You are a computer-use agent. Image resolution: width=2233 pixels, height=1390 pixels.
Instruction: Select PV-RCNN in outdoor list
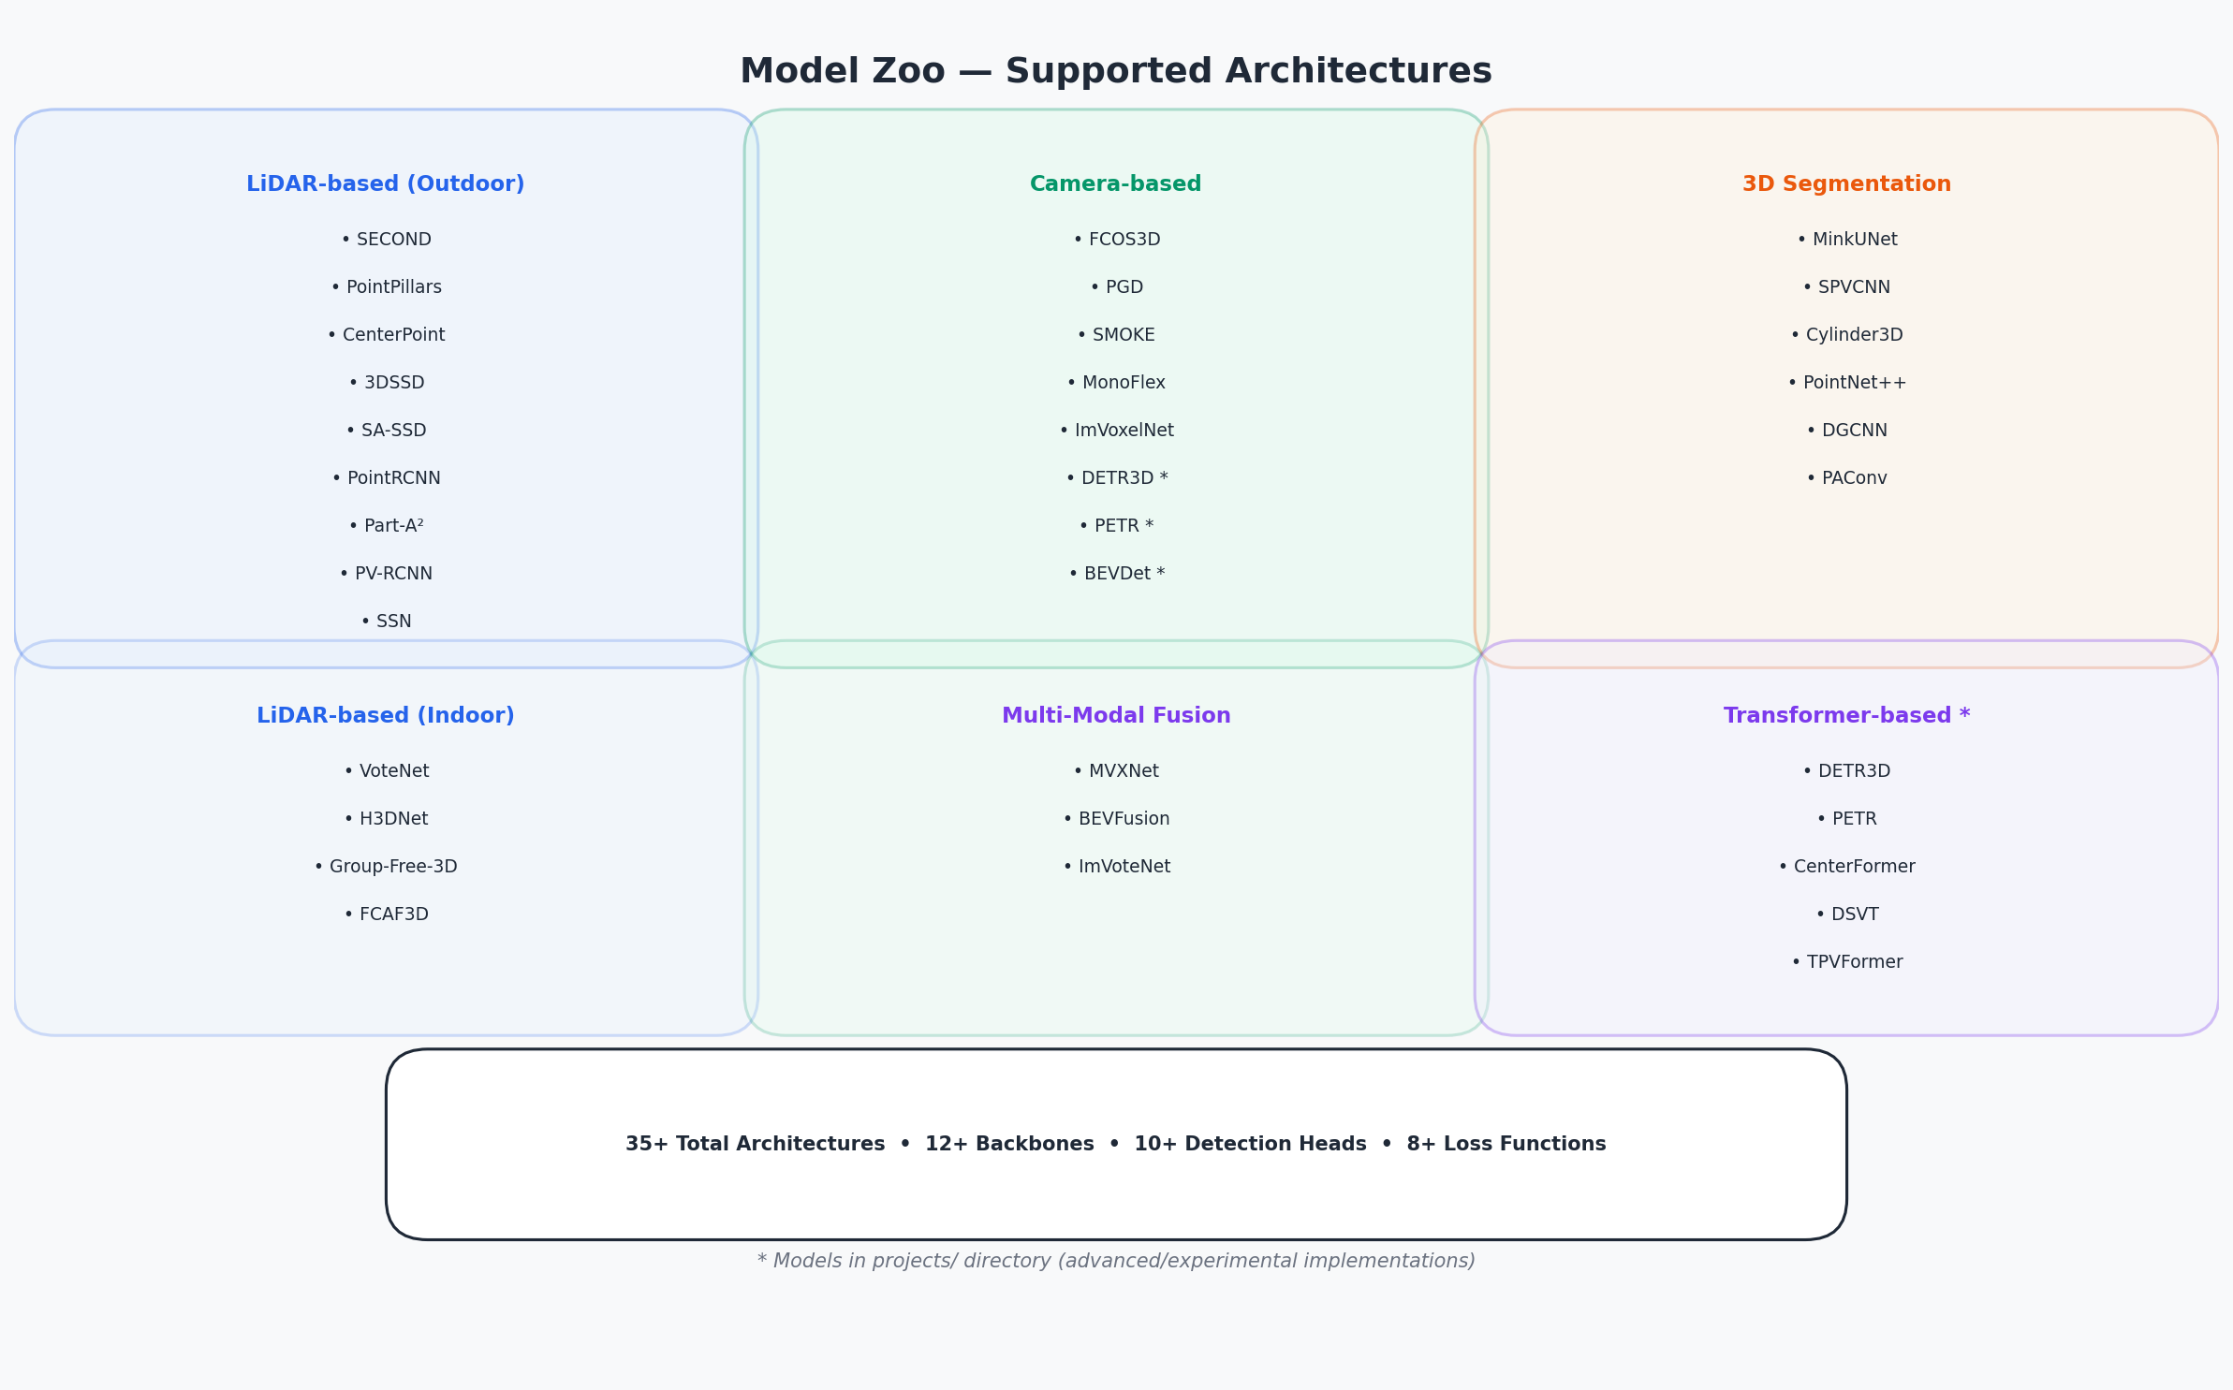coord(386,574)
